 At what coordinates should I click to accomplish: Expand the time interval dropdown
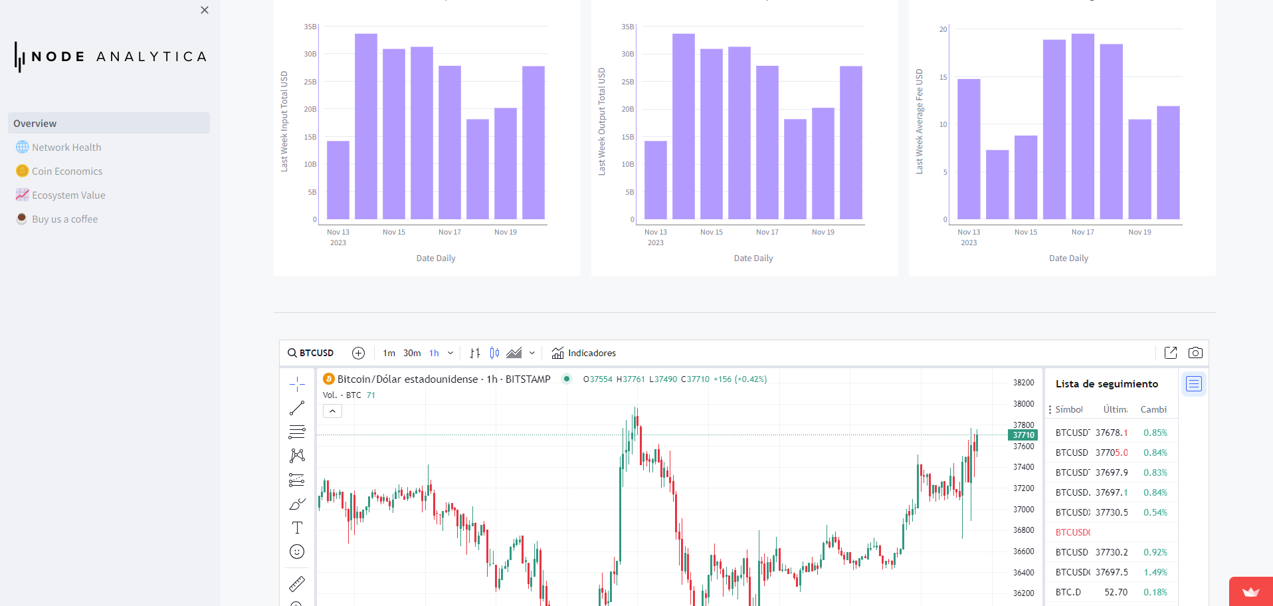click(450, 353)
